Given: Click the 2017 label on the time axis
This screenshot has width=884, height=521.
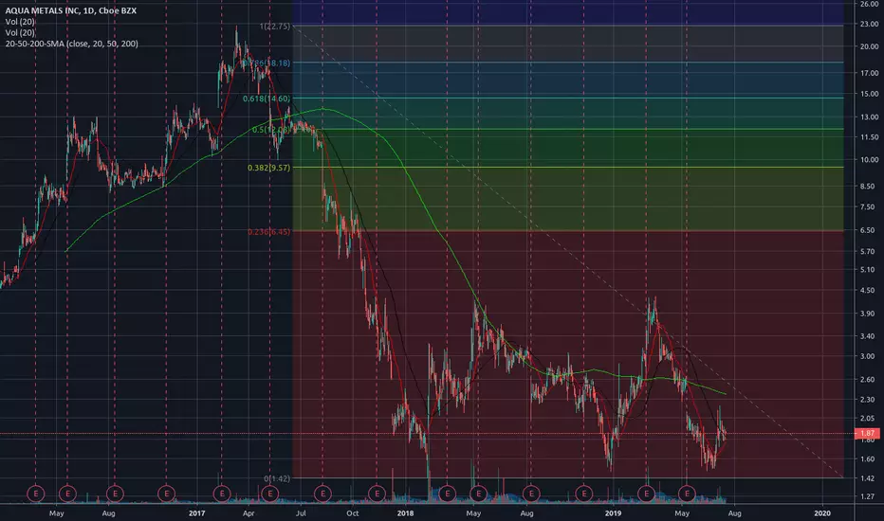Looking at the screenshot, I should click(196, 513).
